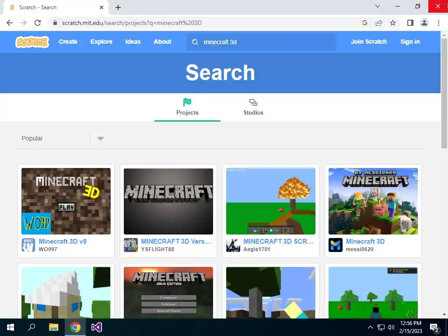The width and height of the screenshot is (448, 336).
Task: Click Aegis1701 user avatar
Action: [x=233, y=245]
